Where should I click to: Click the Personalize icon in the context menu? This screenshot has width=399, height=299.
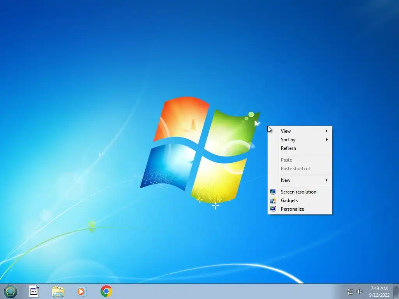pos(273,209)
